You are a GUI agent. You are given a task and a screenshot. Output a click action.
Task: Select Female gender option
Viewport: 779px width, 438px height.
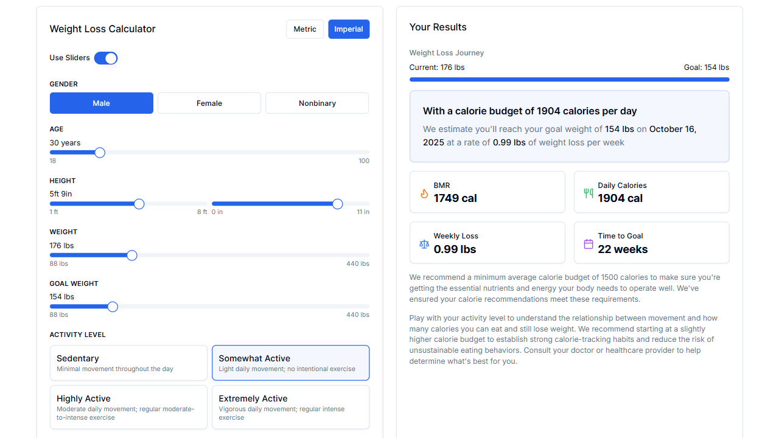coord(209,103)
